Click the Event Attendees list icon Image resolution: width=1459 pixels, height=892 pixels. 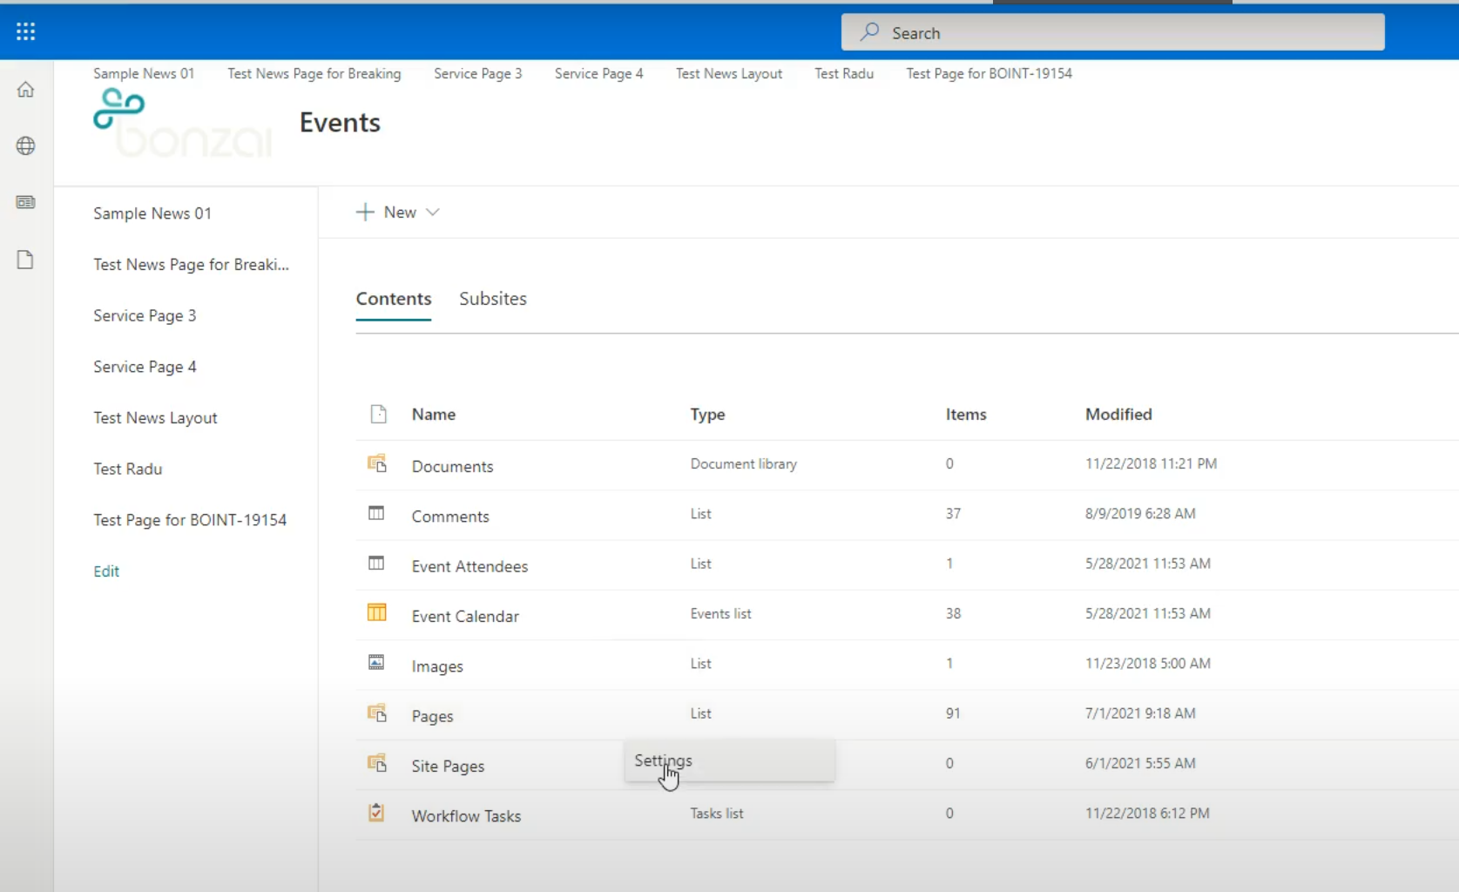click(376, 563)
